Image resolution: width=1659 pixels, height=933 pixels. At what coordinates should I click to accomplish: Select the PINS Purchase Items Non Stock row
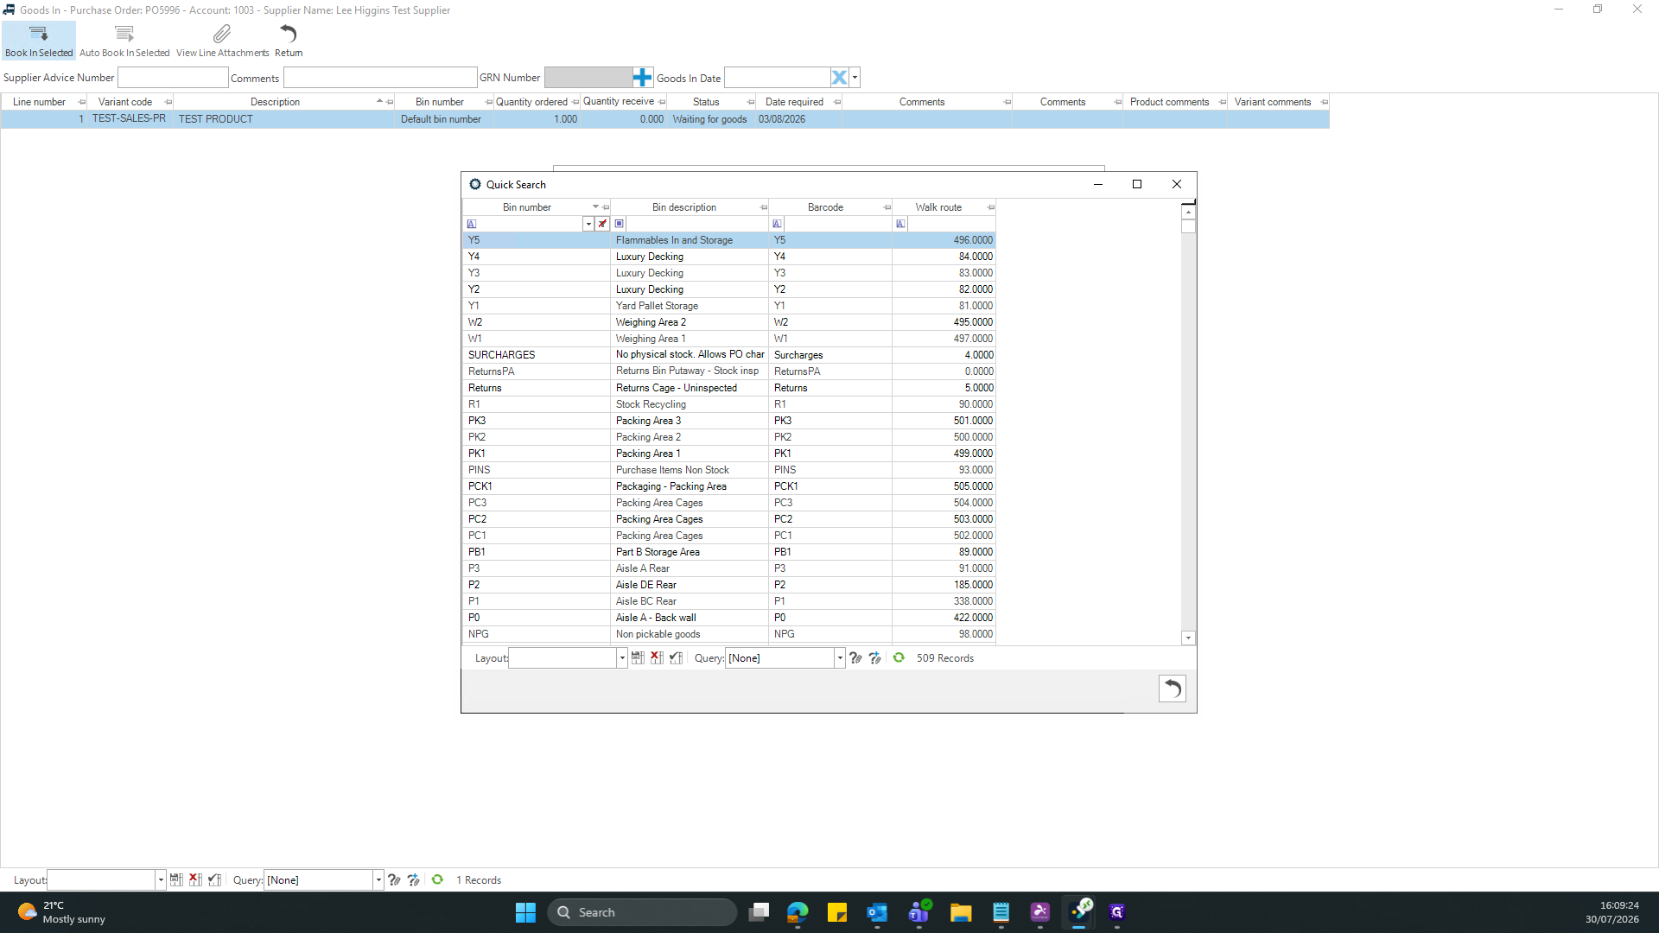click(x=729, y=470)
